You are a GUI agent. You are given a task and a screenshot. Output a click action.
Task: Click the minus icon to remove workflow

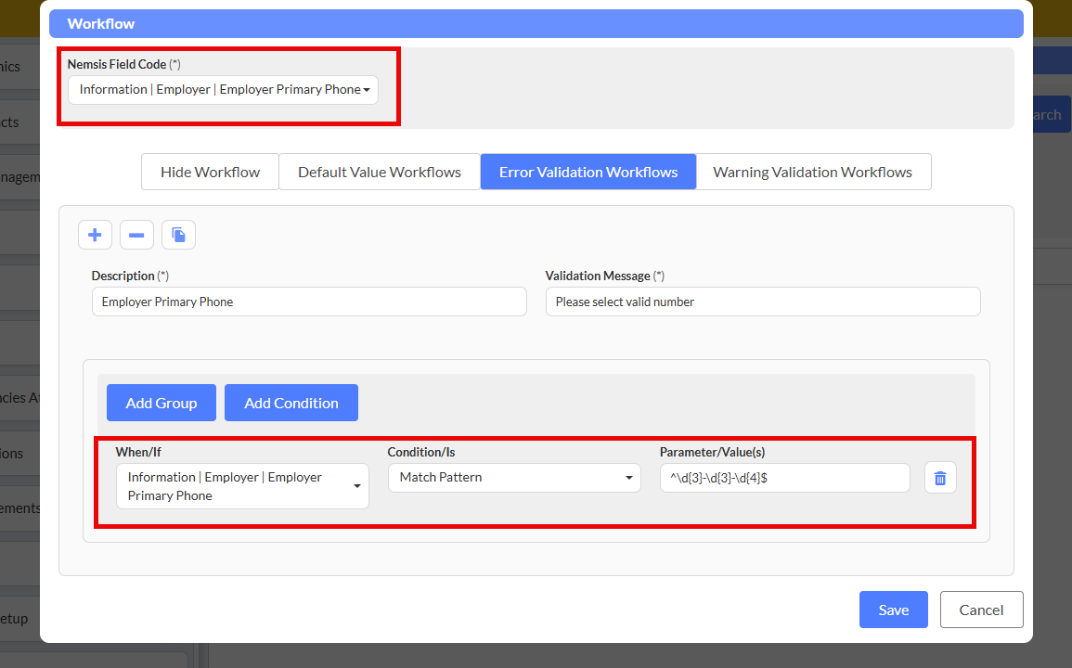point(136,236)
